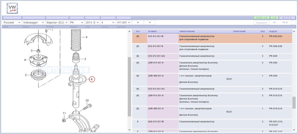298x134 pixels.
Task: Click the dust boot part 9 drawing
Action: pos(76,40)
